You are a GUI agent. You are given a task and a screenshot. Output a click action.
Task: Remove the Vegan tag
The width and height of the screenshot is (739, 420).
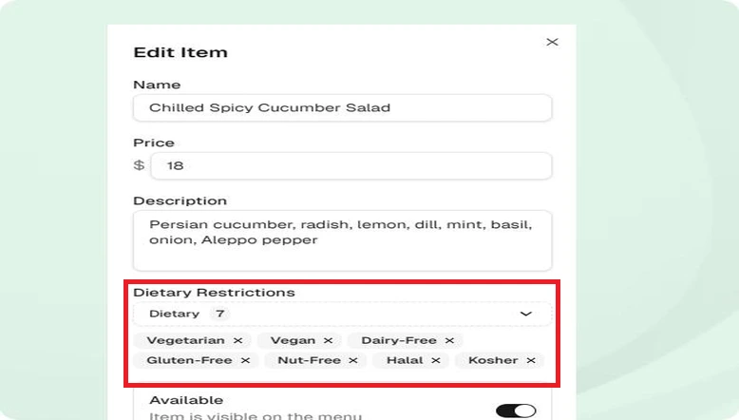[x=328, y=340]
